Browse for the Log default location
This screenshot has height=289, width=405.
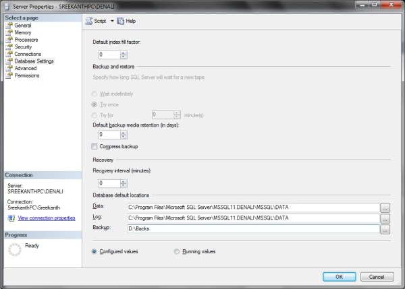[x=385, y=218]
